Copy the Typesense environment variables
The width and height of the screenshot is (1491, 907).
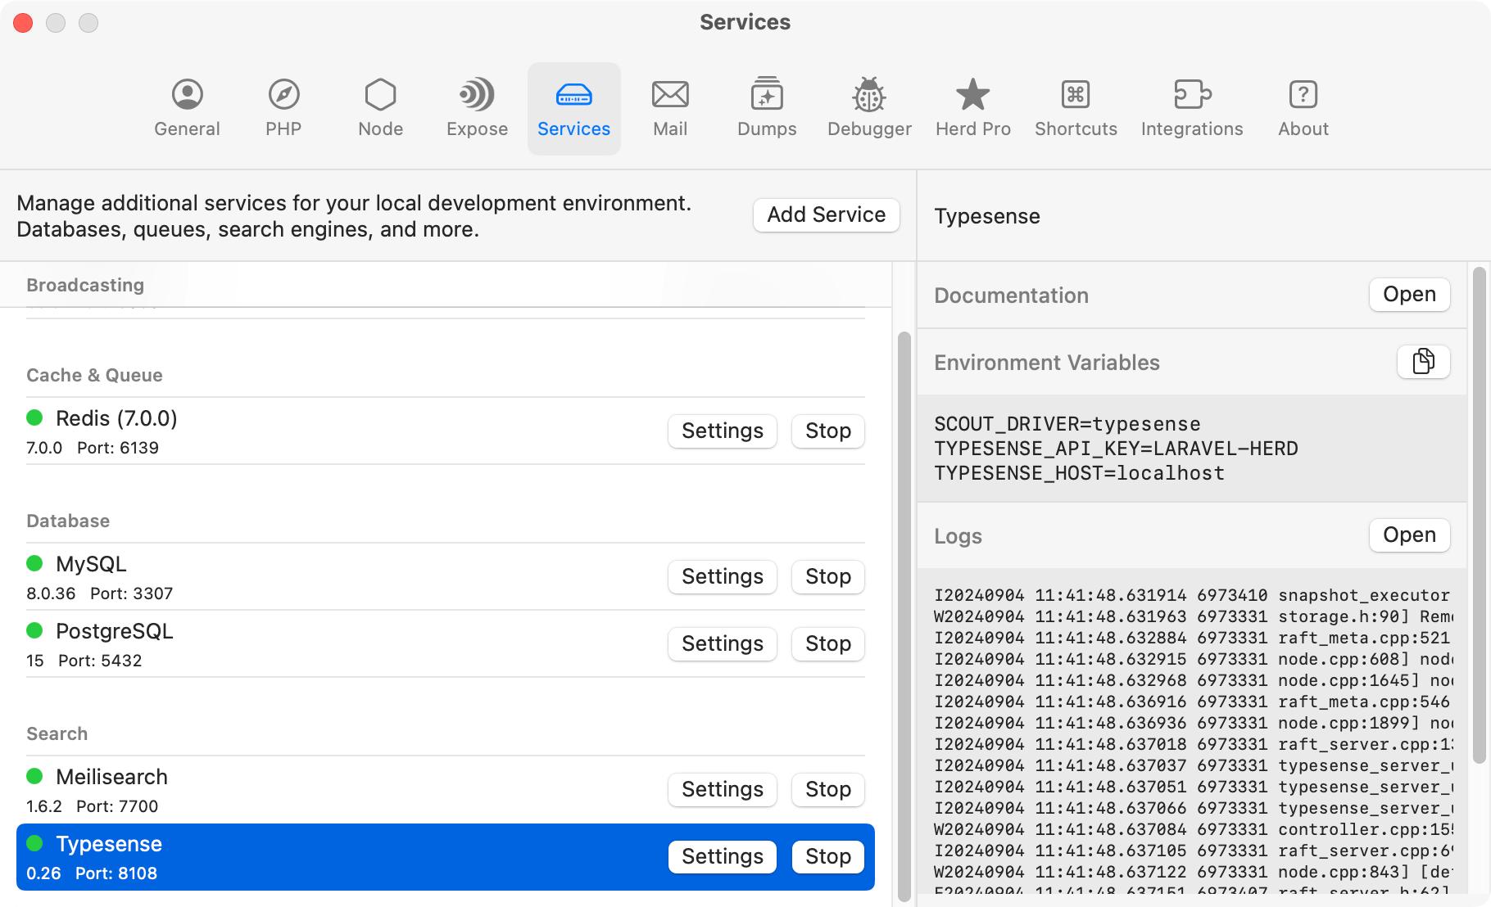pyautogui.click(x=1423, y=361)
